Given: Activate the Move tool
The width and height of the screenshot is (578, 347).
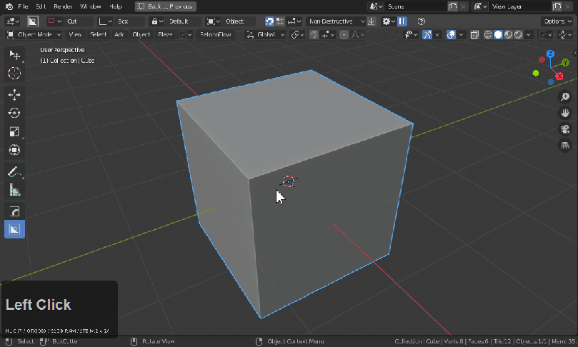Looking at the screenshot, I should 14,94.
